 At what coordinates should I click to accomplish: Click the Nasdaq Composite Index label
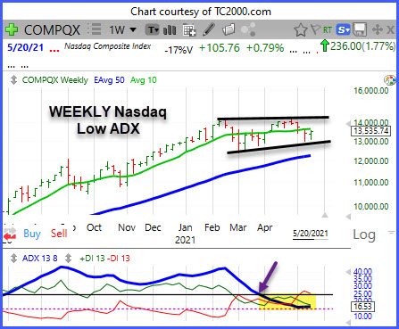point(108,46)
